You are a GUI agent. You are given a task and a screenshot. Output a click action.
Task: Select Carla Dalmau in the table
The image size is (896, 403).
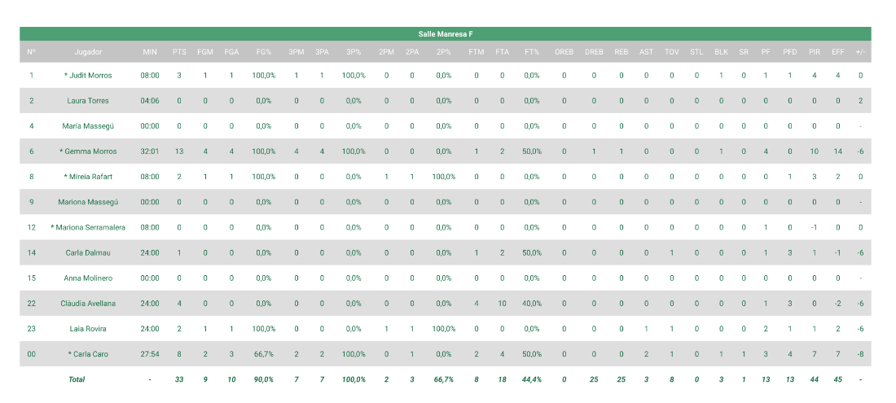pyautogui.click(x=88, y=253)
